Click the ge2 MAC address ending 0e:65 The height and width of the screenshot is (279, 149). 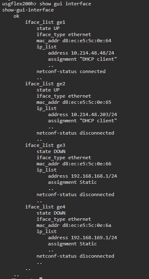point(87,102)
